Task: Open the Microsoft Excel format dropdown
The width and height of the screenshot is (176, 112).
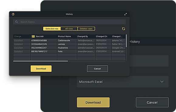Action: tap(123, 82)
